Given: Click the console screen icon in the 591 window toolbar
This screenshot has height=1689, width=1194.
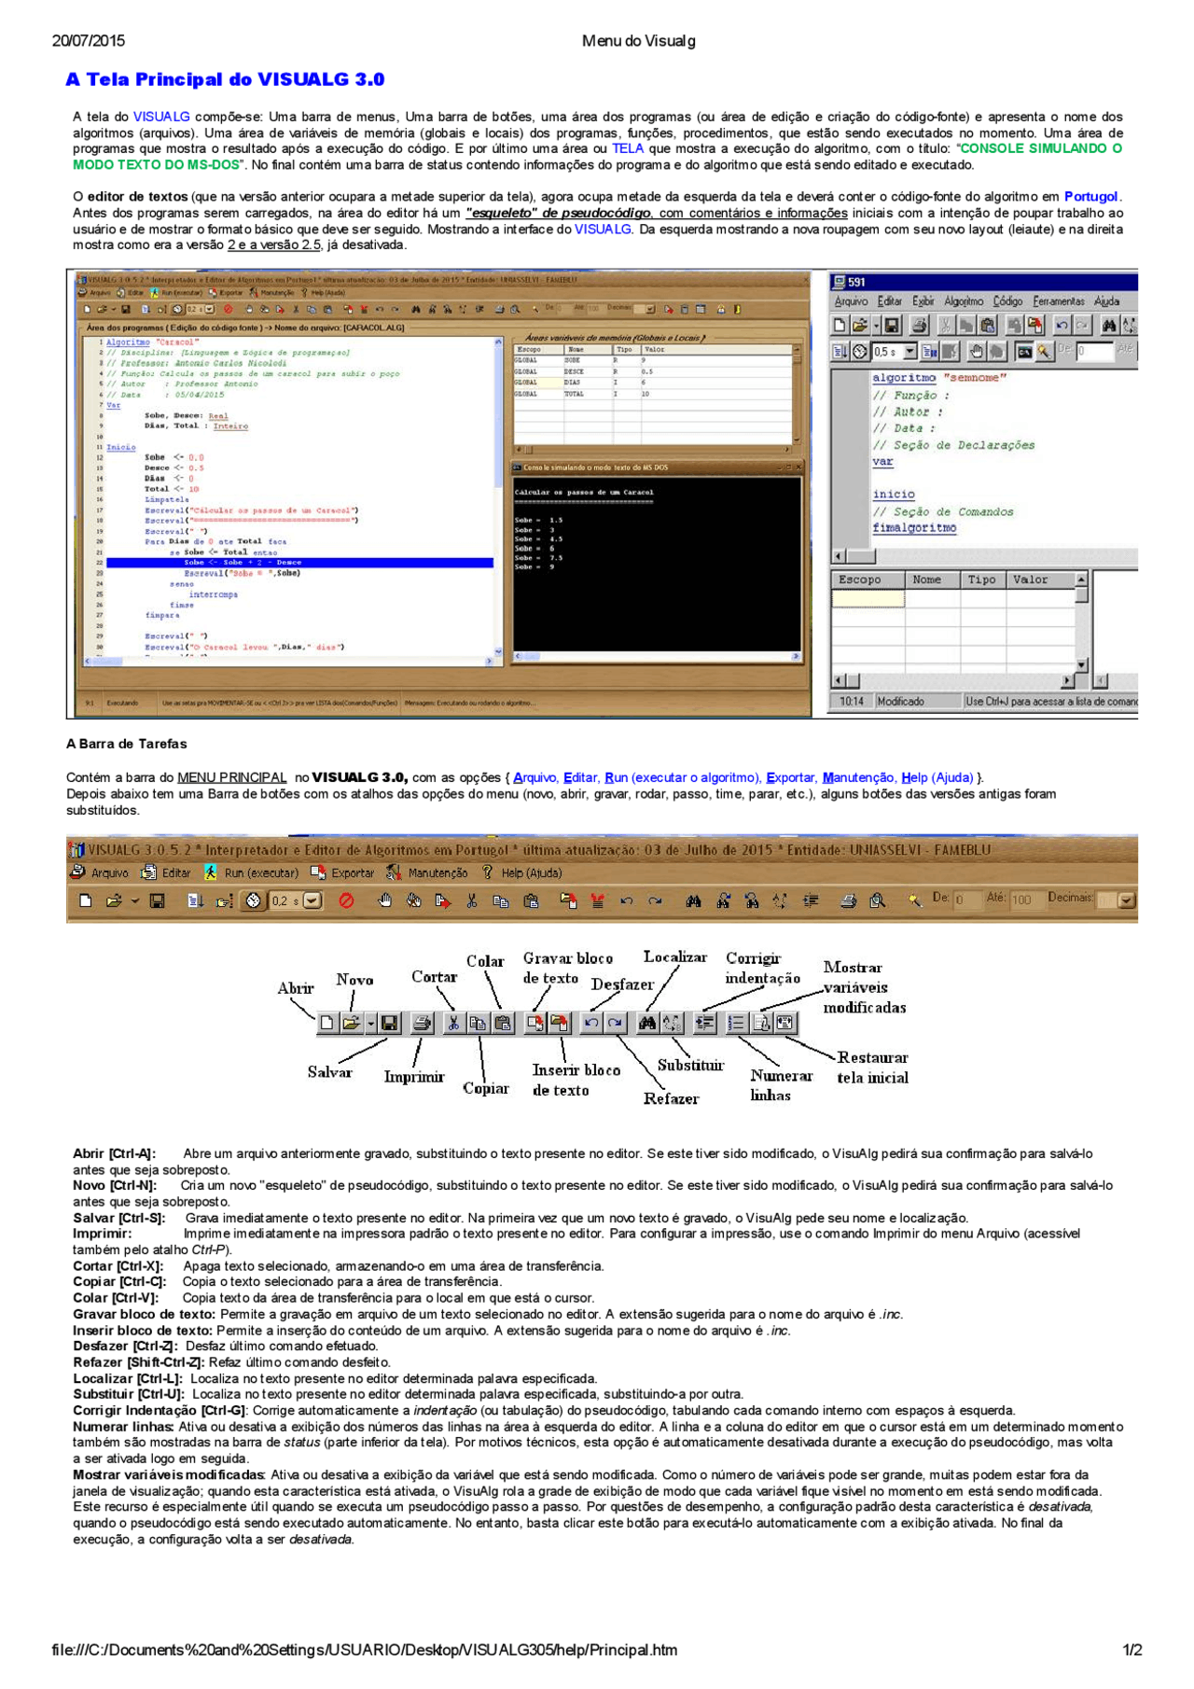Looking at the screenshot, I should (x=1024, y=352).
